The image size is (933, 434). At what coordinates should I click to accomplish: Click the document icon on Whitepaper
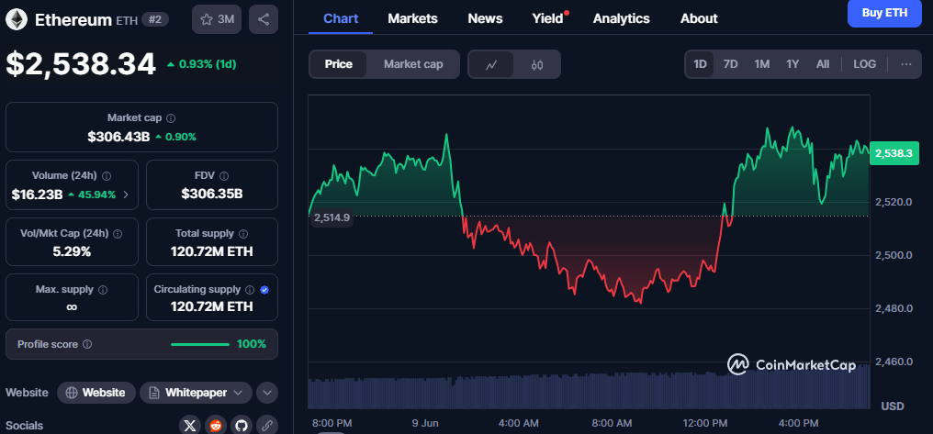pyautogui.click(x=154, y=393)
